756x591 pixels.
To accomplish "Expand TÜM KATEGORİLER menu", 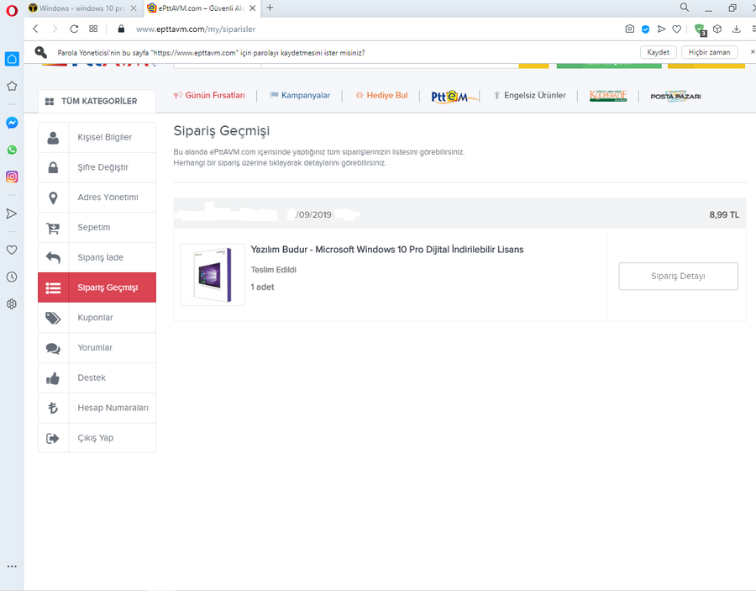I will pyautogui.click(x=97, y=102).
